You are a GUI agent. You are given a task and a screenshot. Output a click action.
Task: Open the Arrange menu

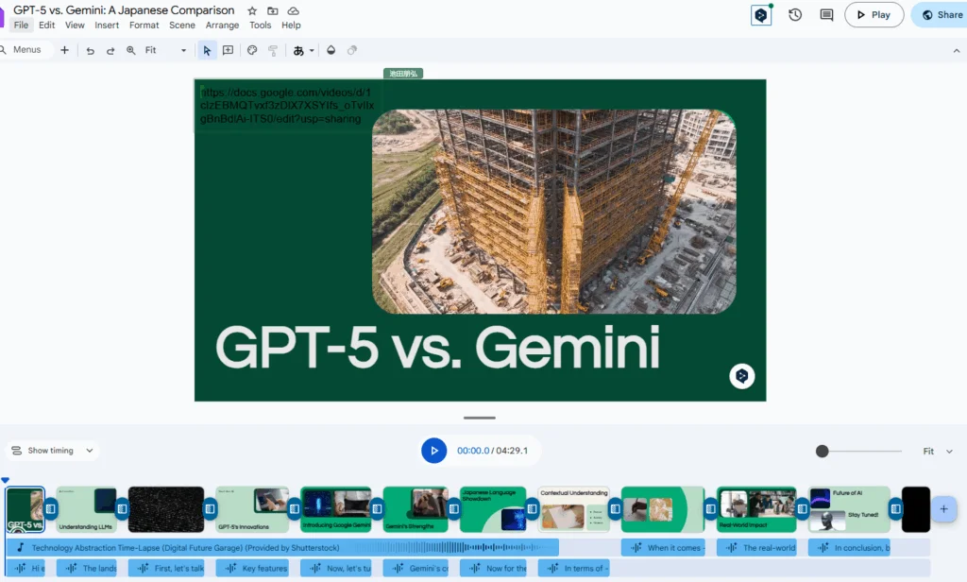coord(222,26)
